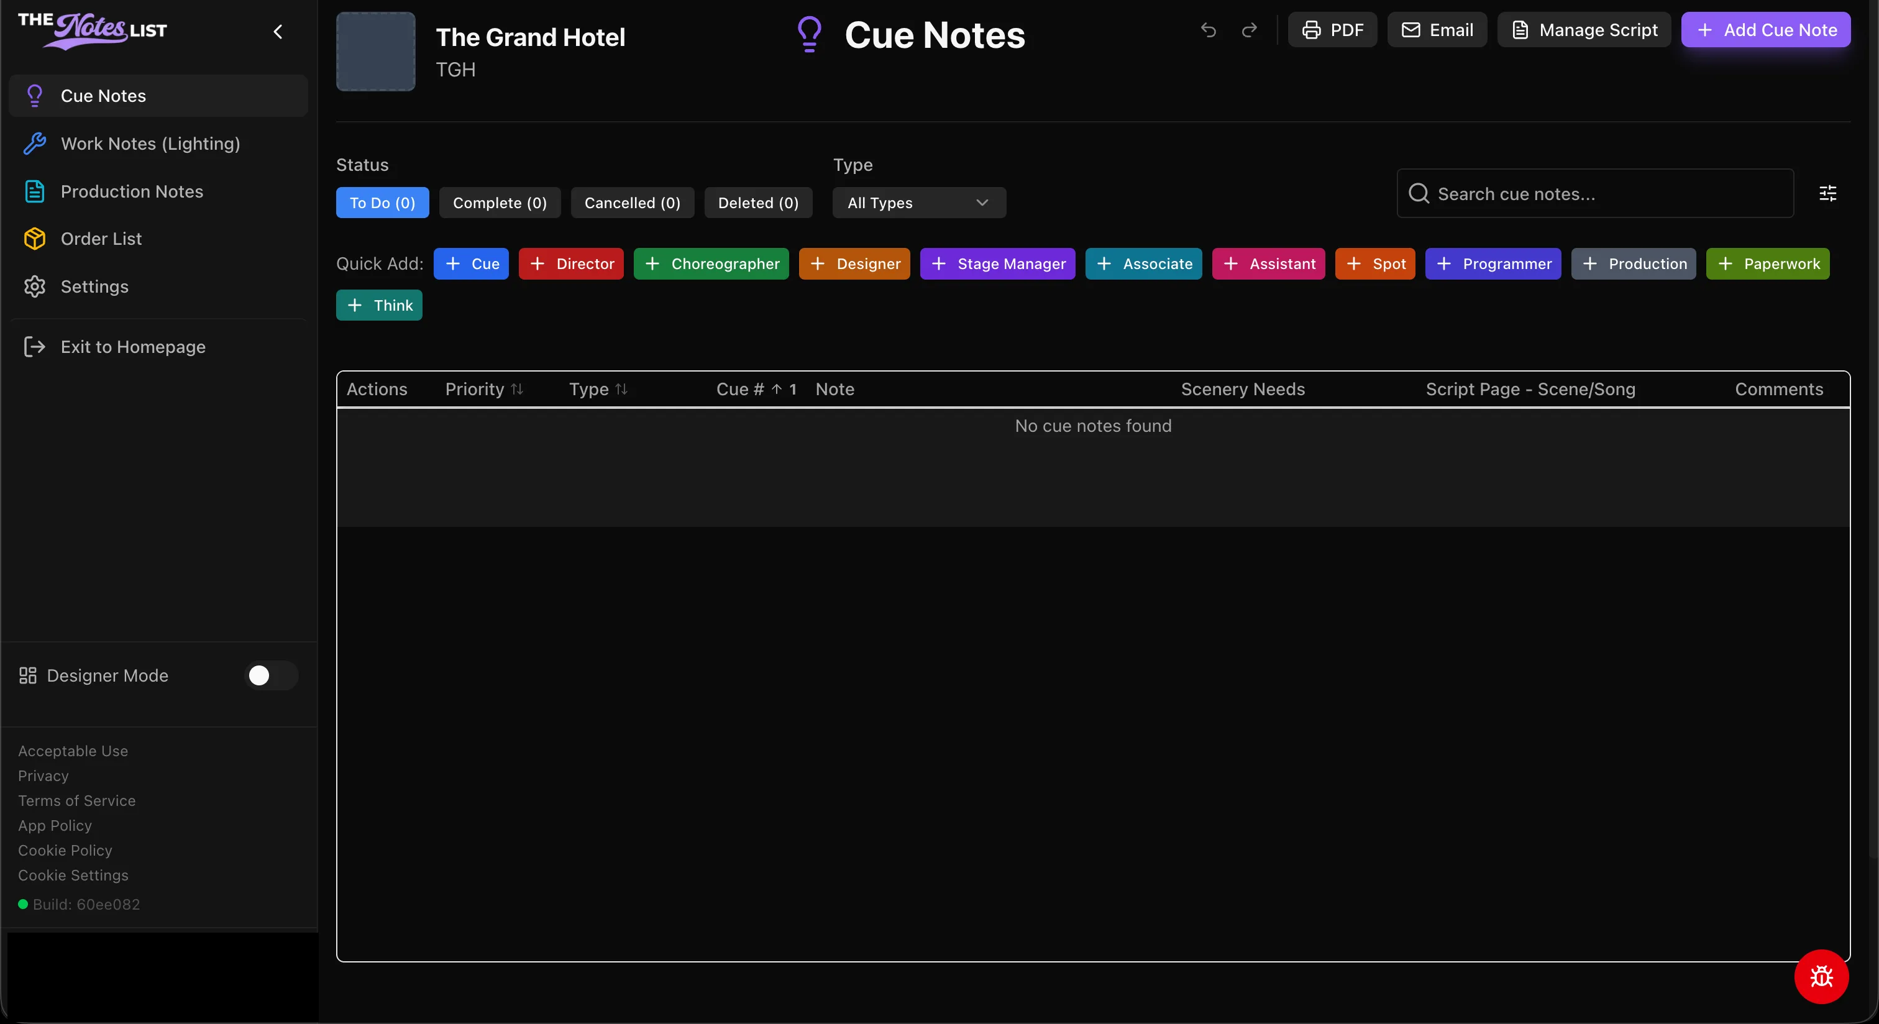Click the Build: 60ee082 status text
This screenshot has height=1024, width=1879.
[x=86, y=904]
